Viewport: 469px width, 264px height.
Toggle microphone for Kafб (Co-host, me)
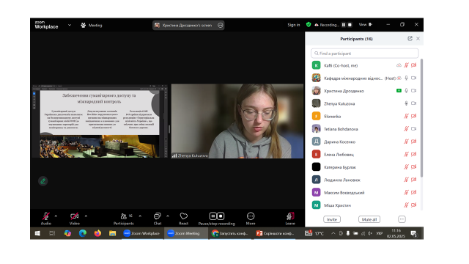(406, 65)
